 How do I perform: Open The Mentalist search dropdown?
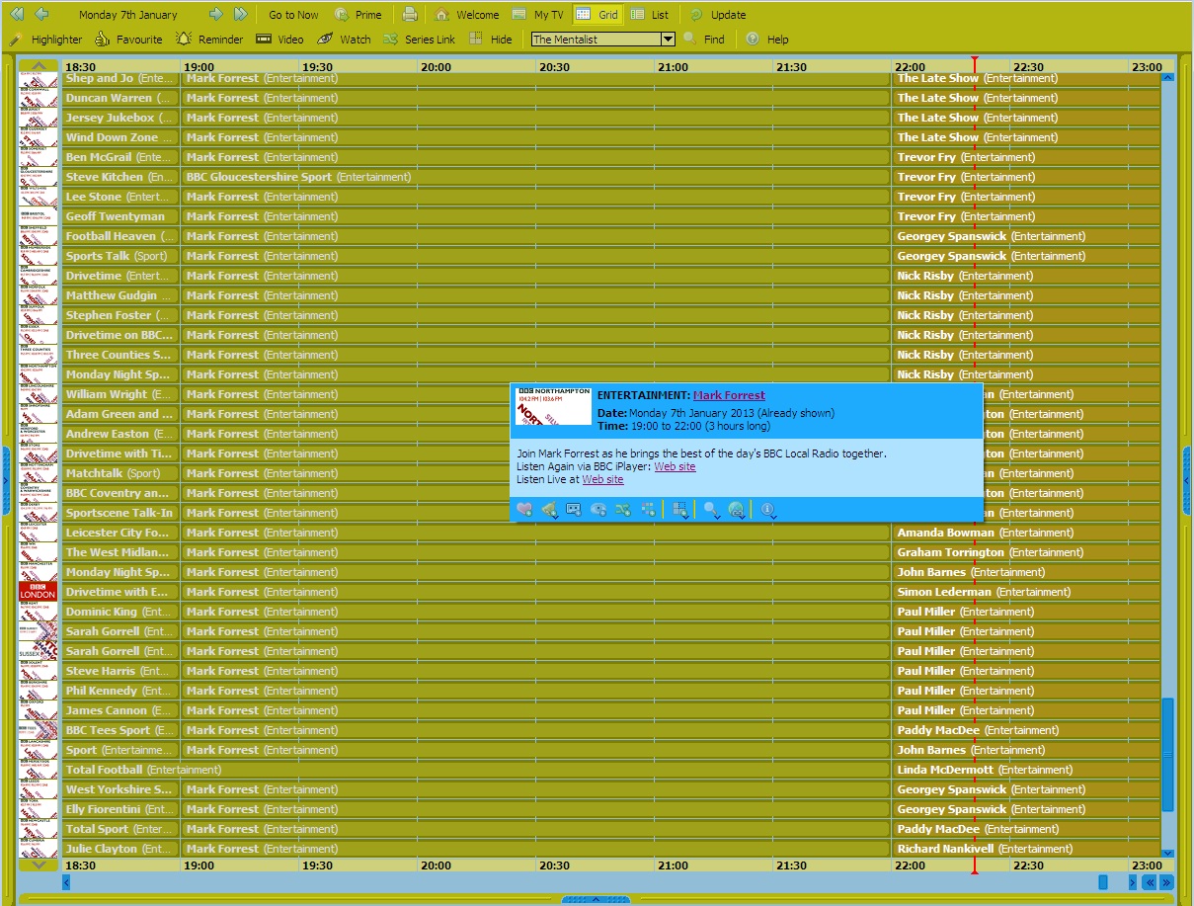coord(668,40)
